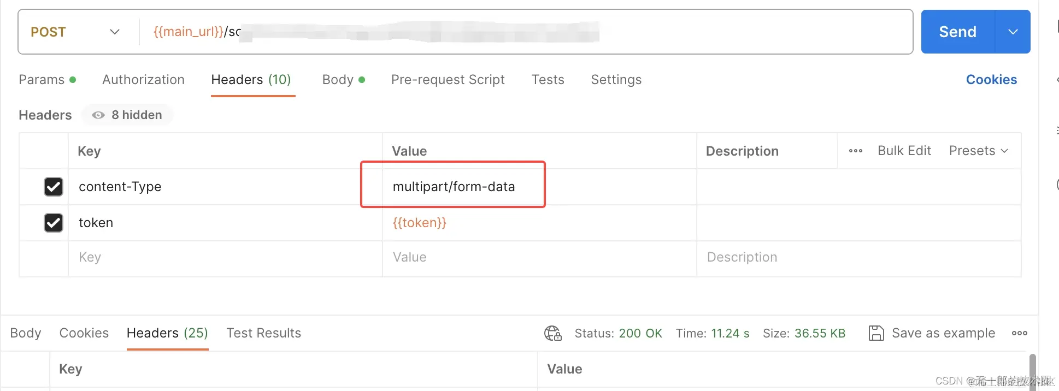This screenshot has height=391, width=1059.
Task: Click the content-Type key cell
Action: click(225, 187)
